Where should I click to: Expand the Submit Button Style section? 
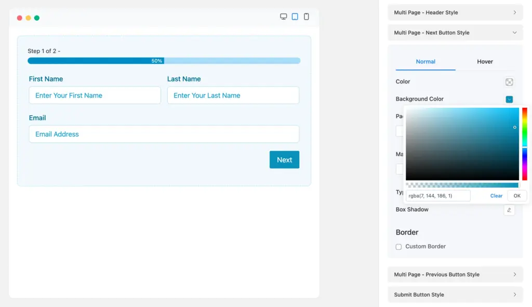[455, 295]
